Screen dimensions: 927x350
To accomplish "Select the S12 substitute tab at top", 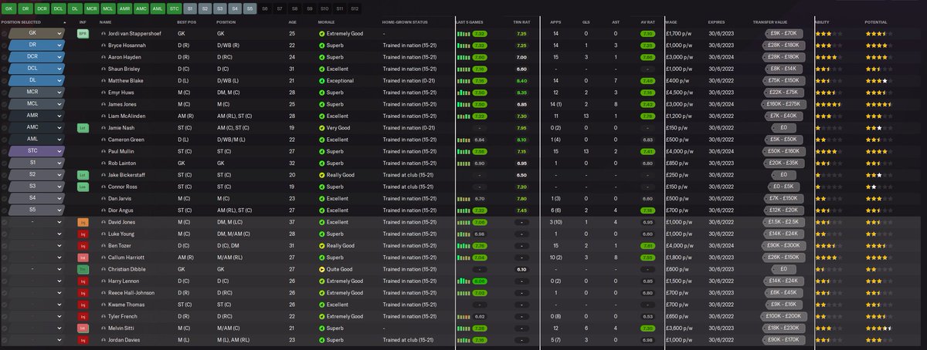I will point(355,8).
